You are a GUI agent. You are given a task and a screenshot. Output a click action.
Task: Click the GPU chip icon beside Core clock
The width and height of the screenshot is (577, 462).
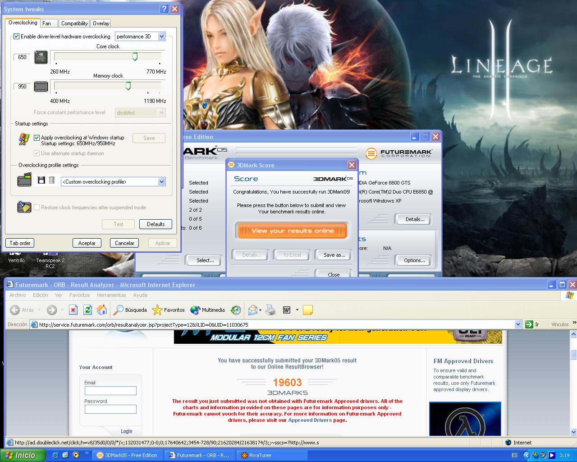coord(41,57)
